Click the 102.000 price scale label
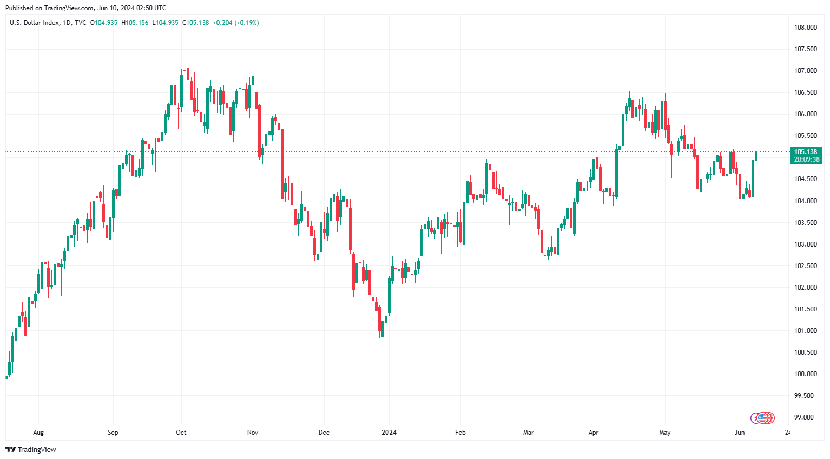The image size is (830, 459). pyautogui.click(x=806, y=288)
